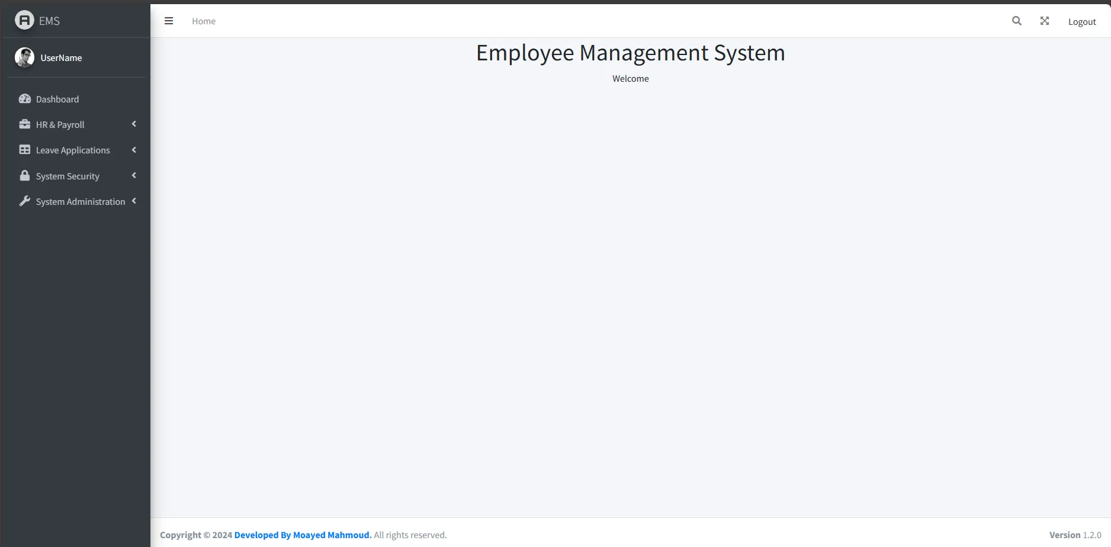
Task: Open Developed By Moayed Mahmoud link
Action: [x=303, y=535]
